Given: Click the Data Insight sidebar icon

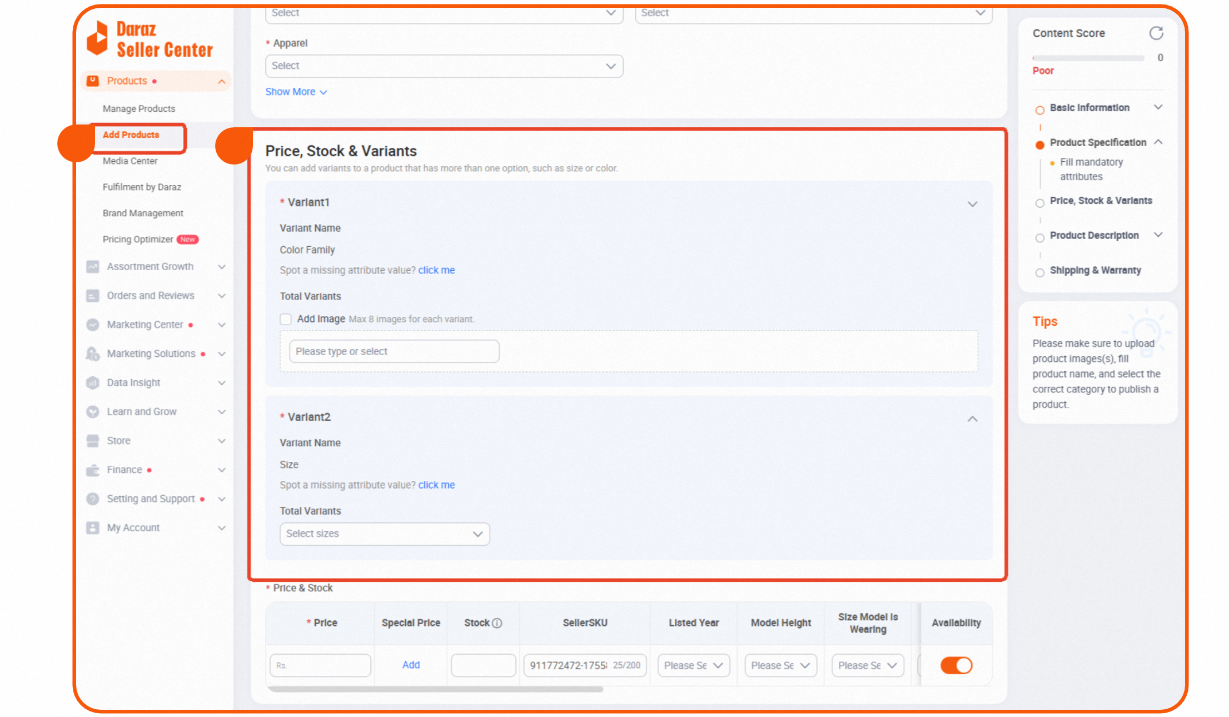Looking at the screenshot, I should coord(93,382).
